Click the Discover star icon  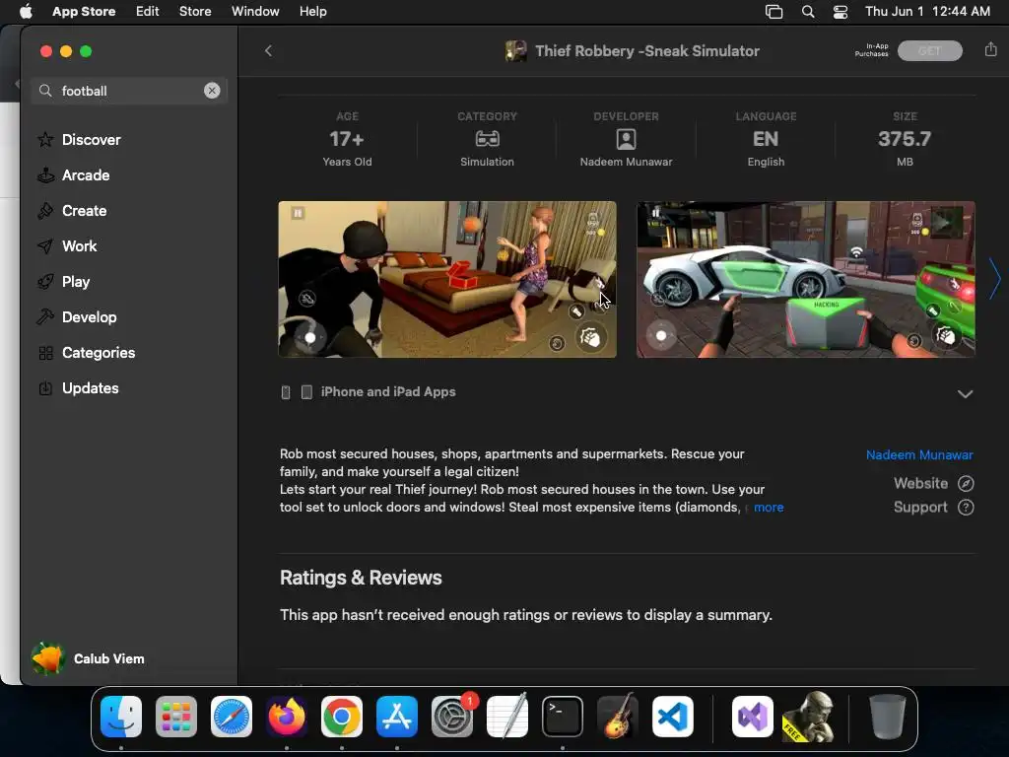(x=45, y=139)
